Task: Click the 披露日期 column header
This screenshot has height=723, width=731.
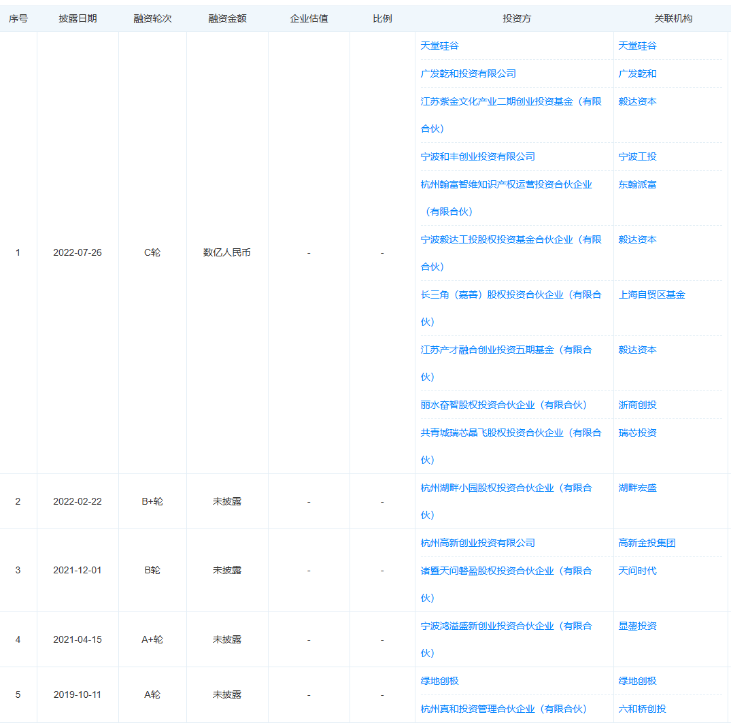Action: [x=78, y=18]
